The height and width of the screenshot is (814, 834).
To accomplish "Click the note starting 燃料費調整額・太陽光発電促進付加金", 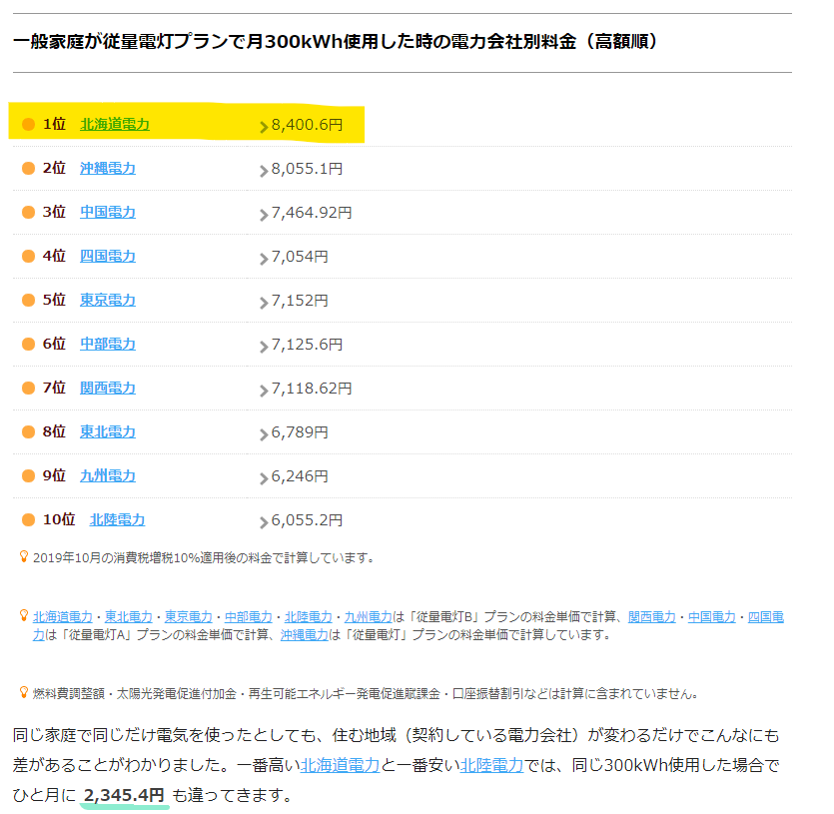I will [x=366, y=694].
